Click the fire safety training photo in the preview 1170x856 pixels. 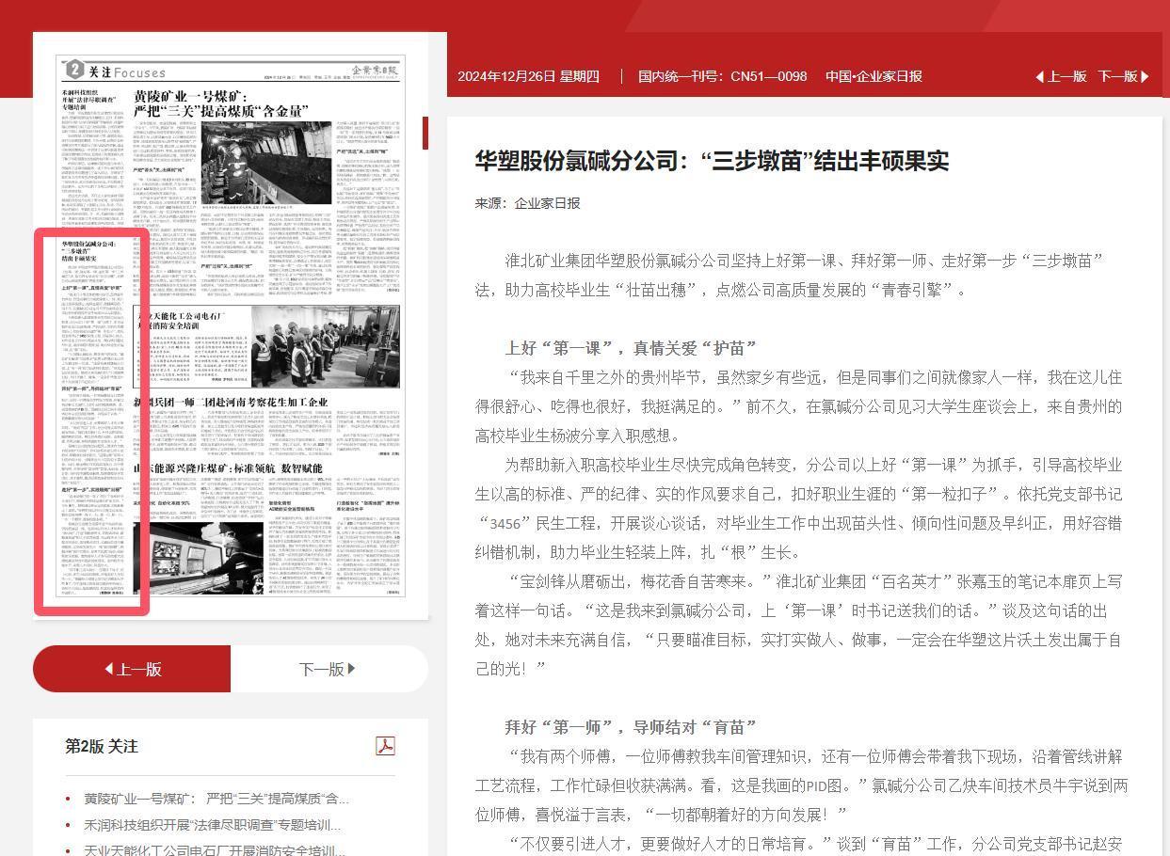pos(325,346)
